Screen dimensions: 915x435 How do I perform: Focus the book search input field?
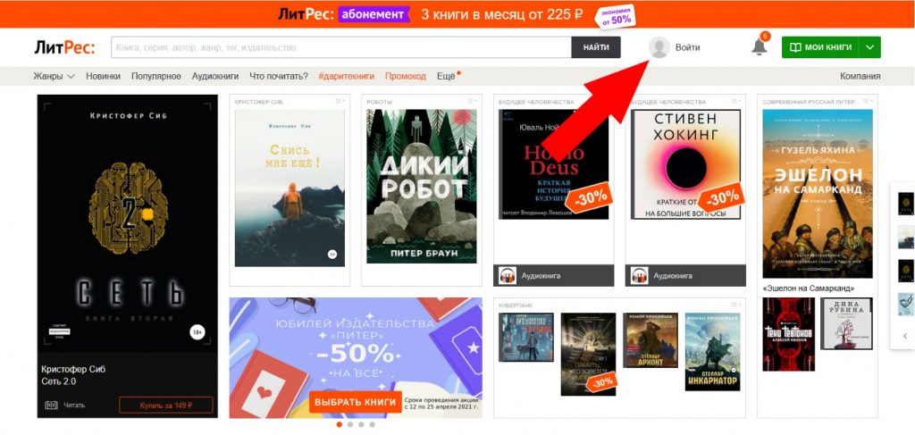tap(341, 47)
